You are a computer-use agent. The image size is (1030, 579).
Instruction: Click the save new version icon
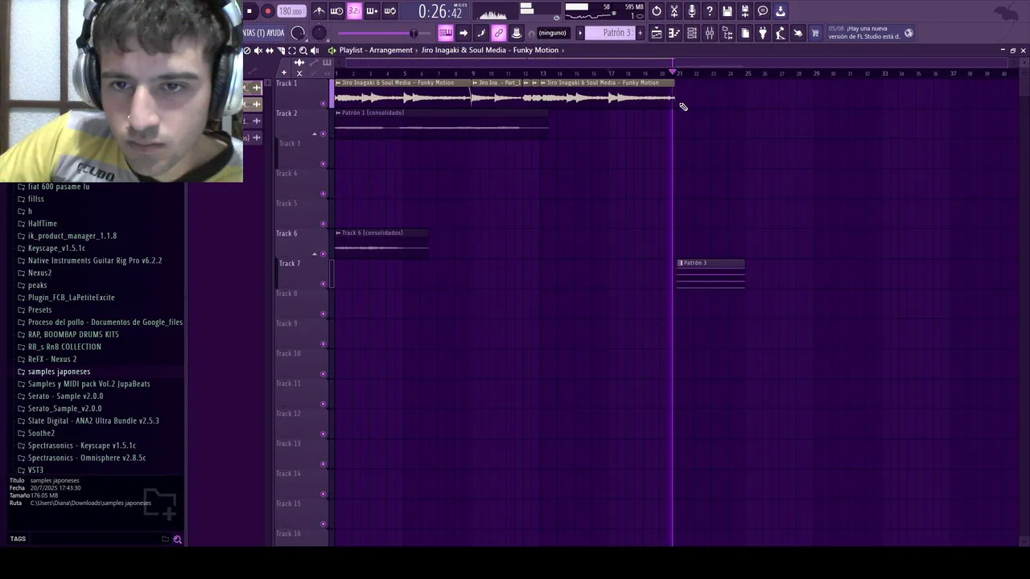pyautogui.click(x=745, y=11)
